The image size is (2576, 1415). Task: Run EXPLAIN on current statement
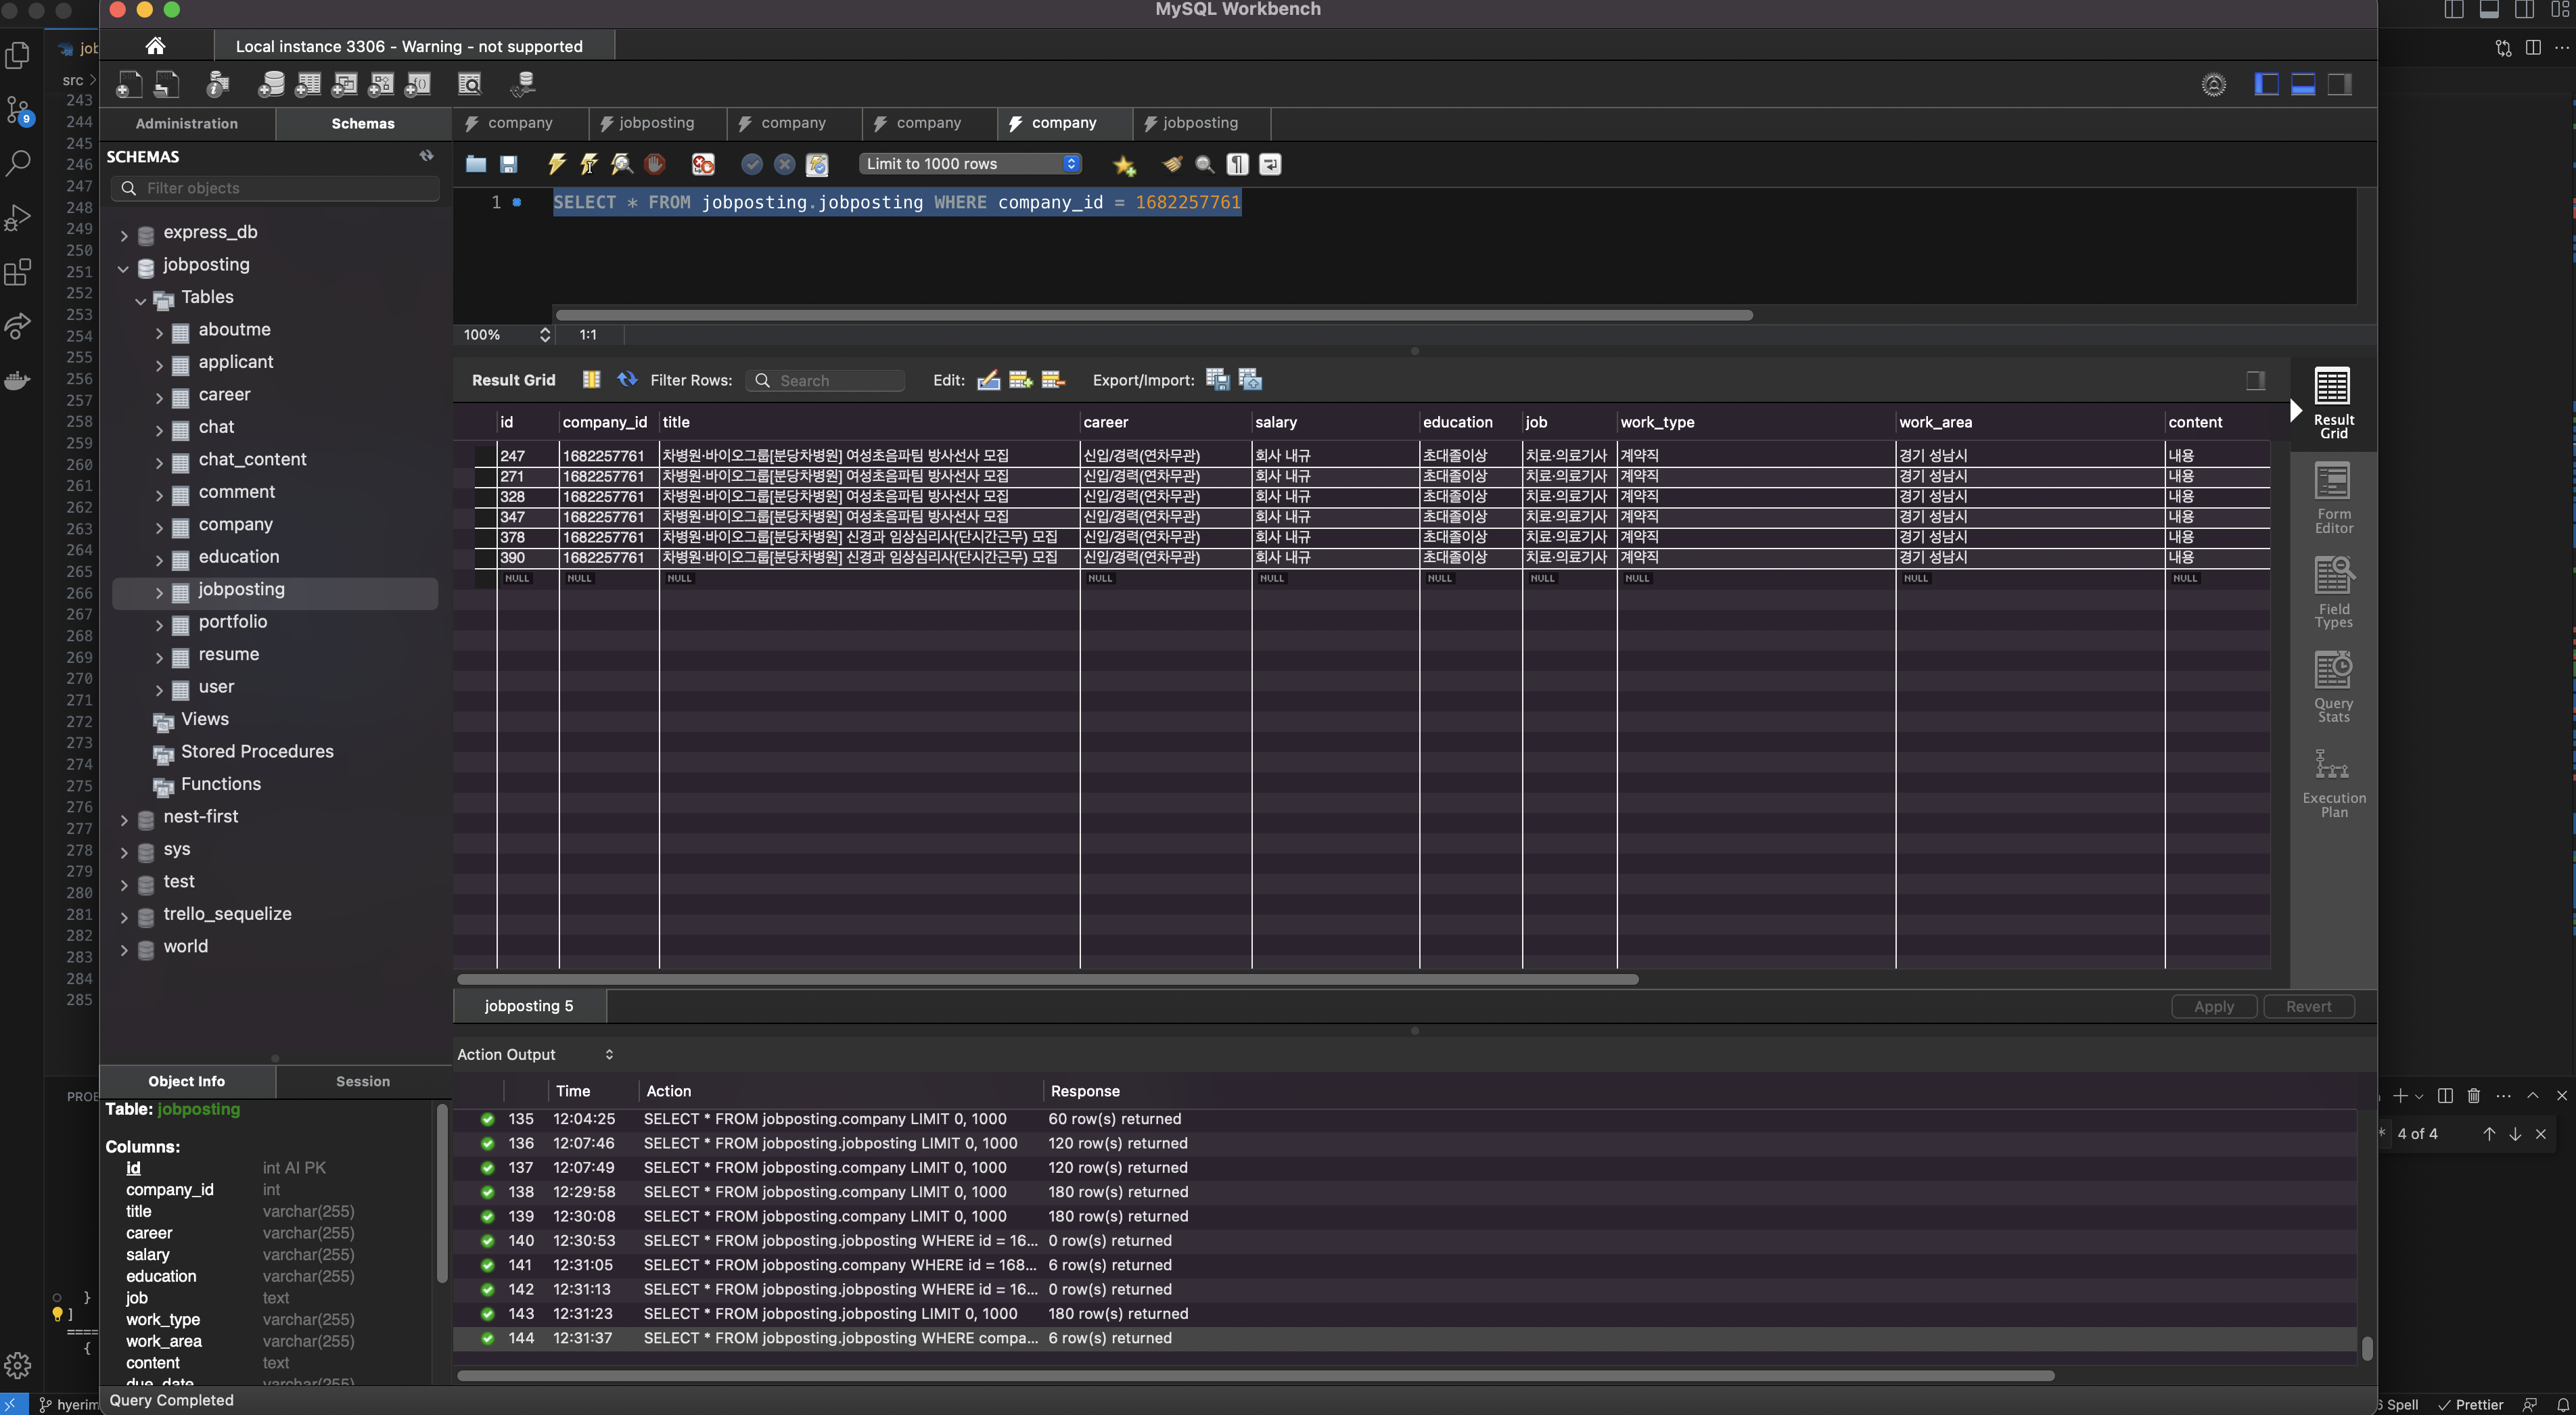622,164
